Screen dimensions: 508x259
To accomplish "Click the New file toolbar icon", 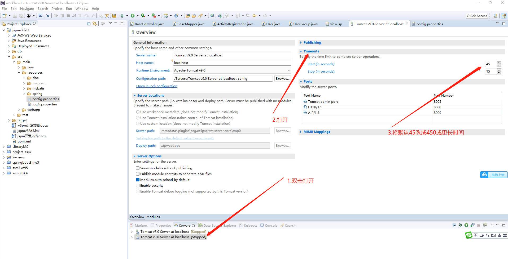I will (5, 16).
